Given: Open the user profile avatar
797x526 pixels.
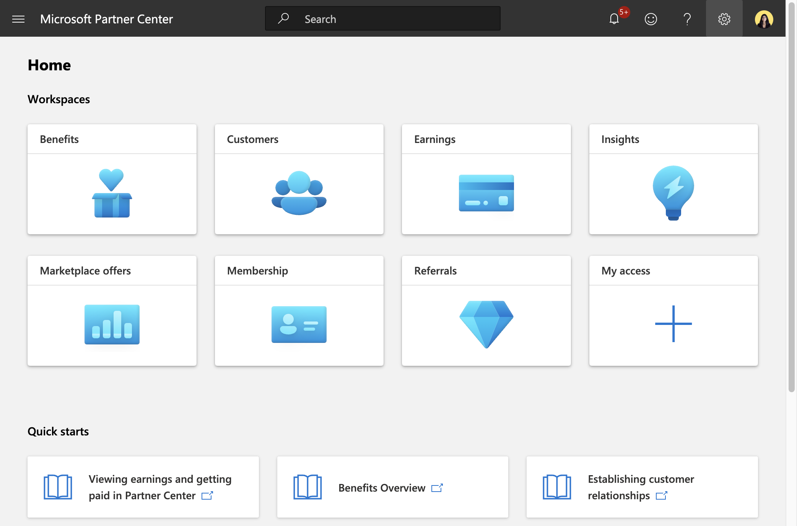Looking at the screenshot, I should click(764, 19).
